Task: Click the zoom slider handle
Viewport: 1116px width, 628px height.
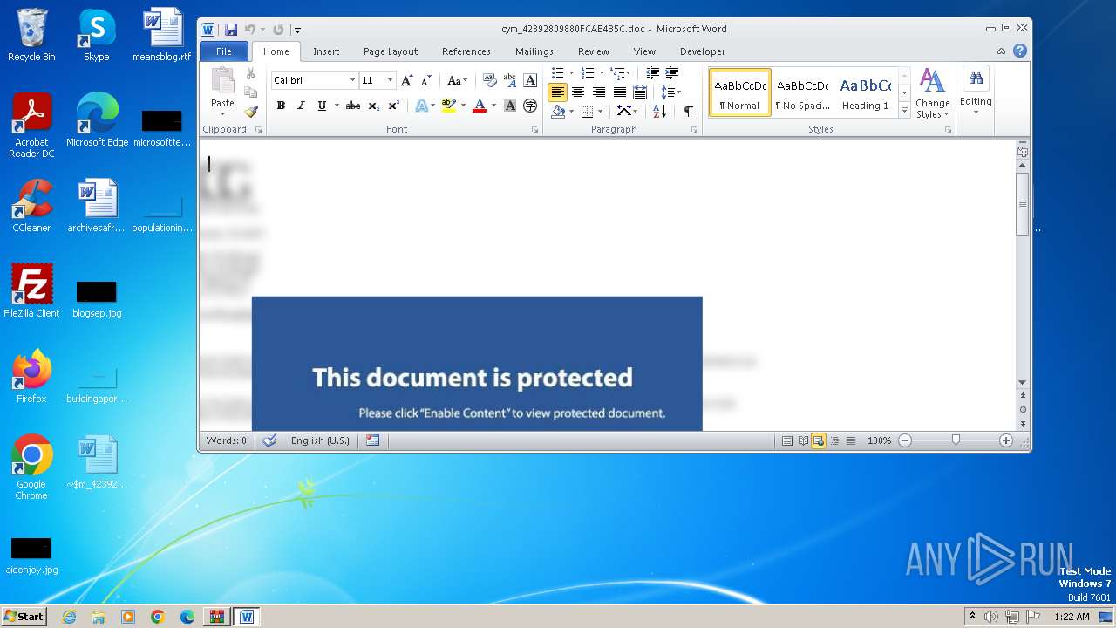Action: pos(956,440)
